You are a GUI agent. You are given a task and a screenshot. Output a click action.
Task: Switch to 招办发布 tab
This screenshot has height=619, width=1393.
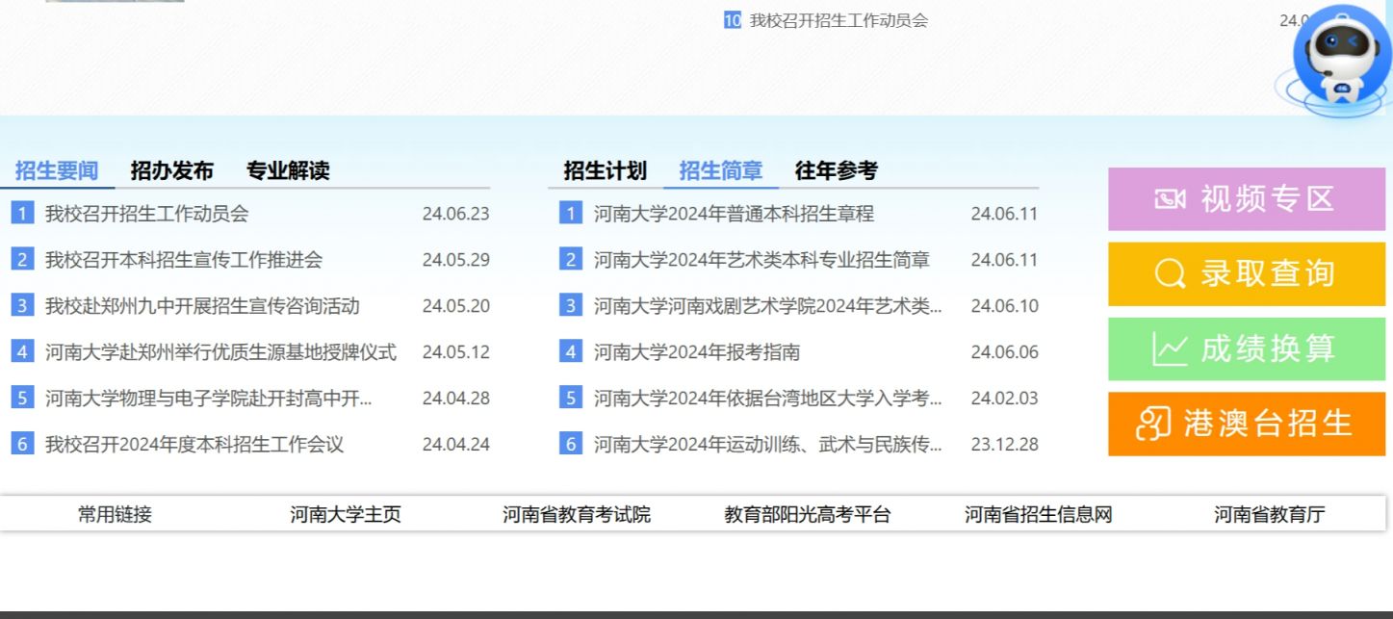point(172,171)
